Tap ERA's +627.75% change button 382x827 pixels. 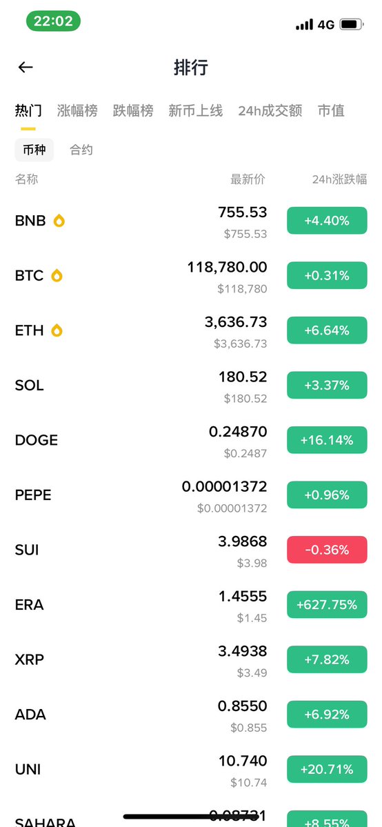[327, 604]
